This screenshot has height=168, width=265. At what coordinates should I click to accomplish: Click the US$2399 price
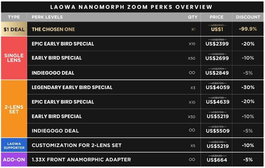217,44
